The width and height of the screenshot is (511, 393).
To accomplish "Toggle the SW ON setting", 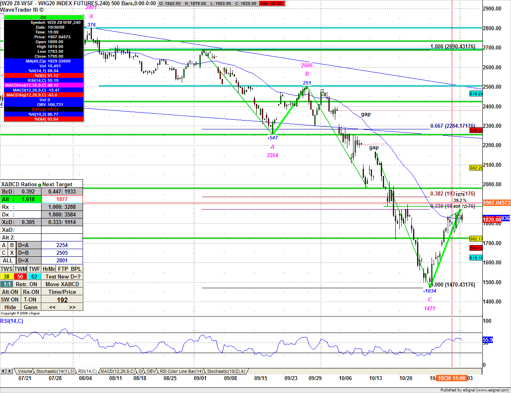I will pos(10,299).
